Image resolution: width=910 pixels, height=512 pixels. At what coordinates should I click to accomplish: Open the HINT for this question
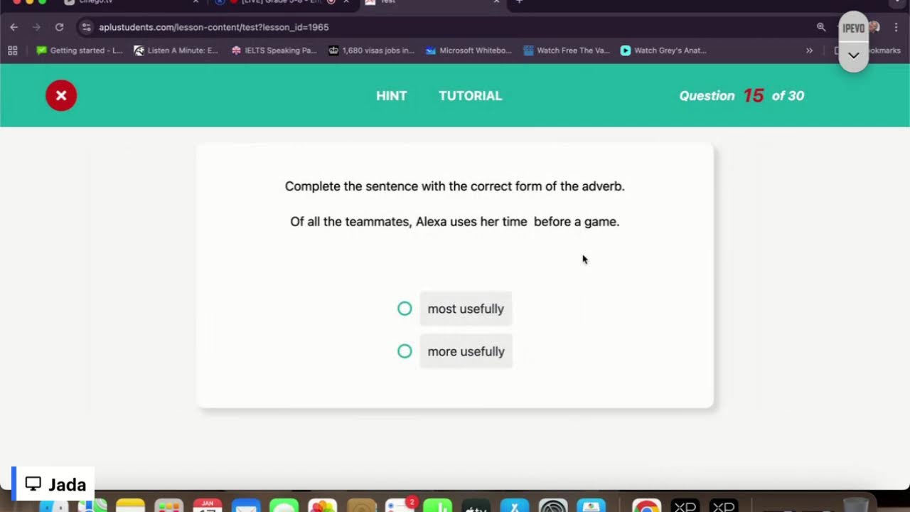[x=391, y=96]
